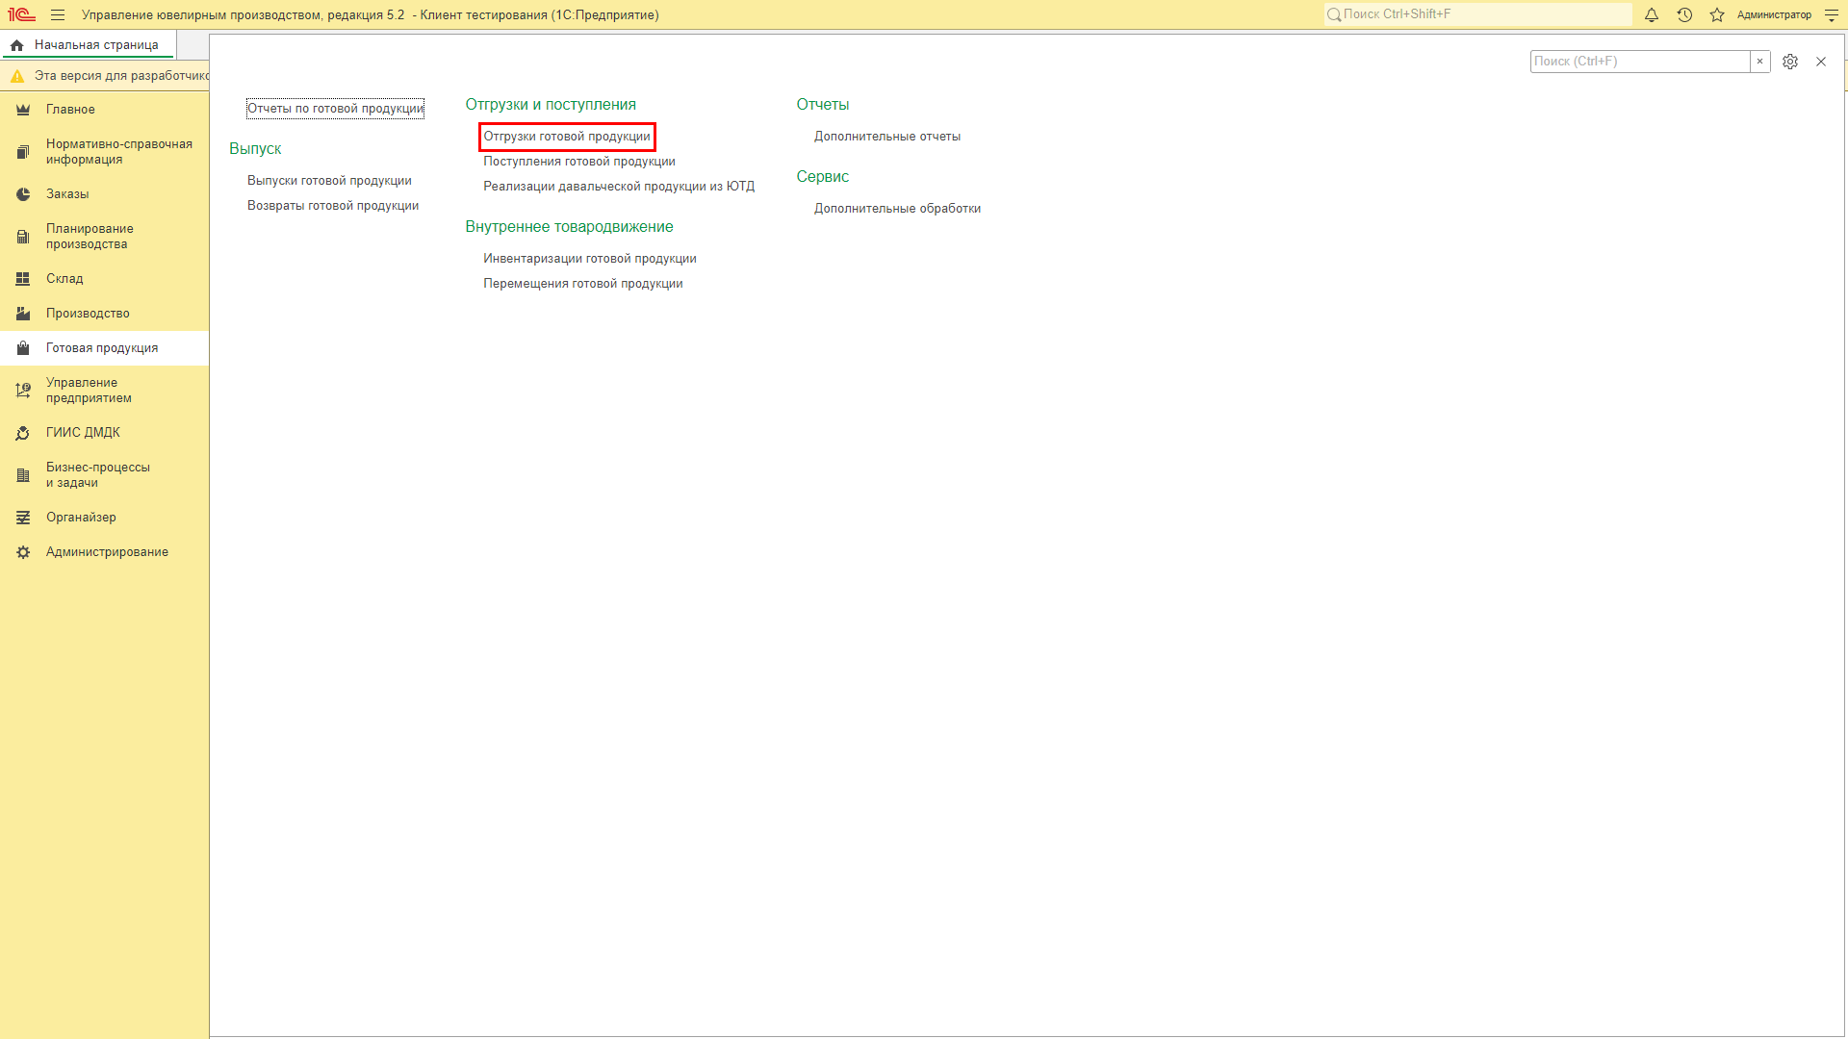Screen dimensions: 1848x1039
Task: Click the 1C logo icon
Action: pos(21,14)
